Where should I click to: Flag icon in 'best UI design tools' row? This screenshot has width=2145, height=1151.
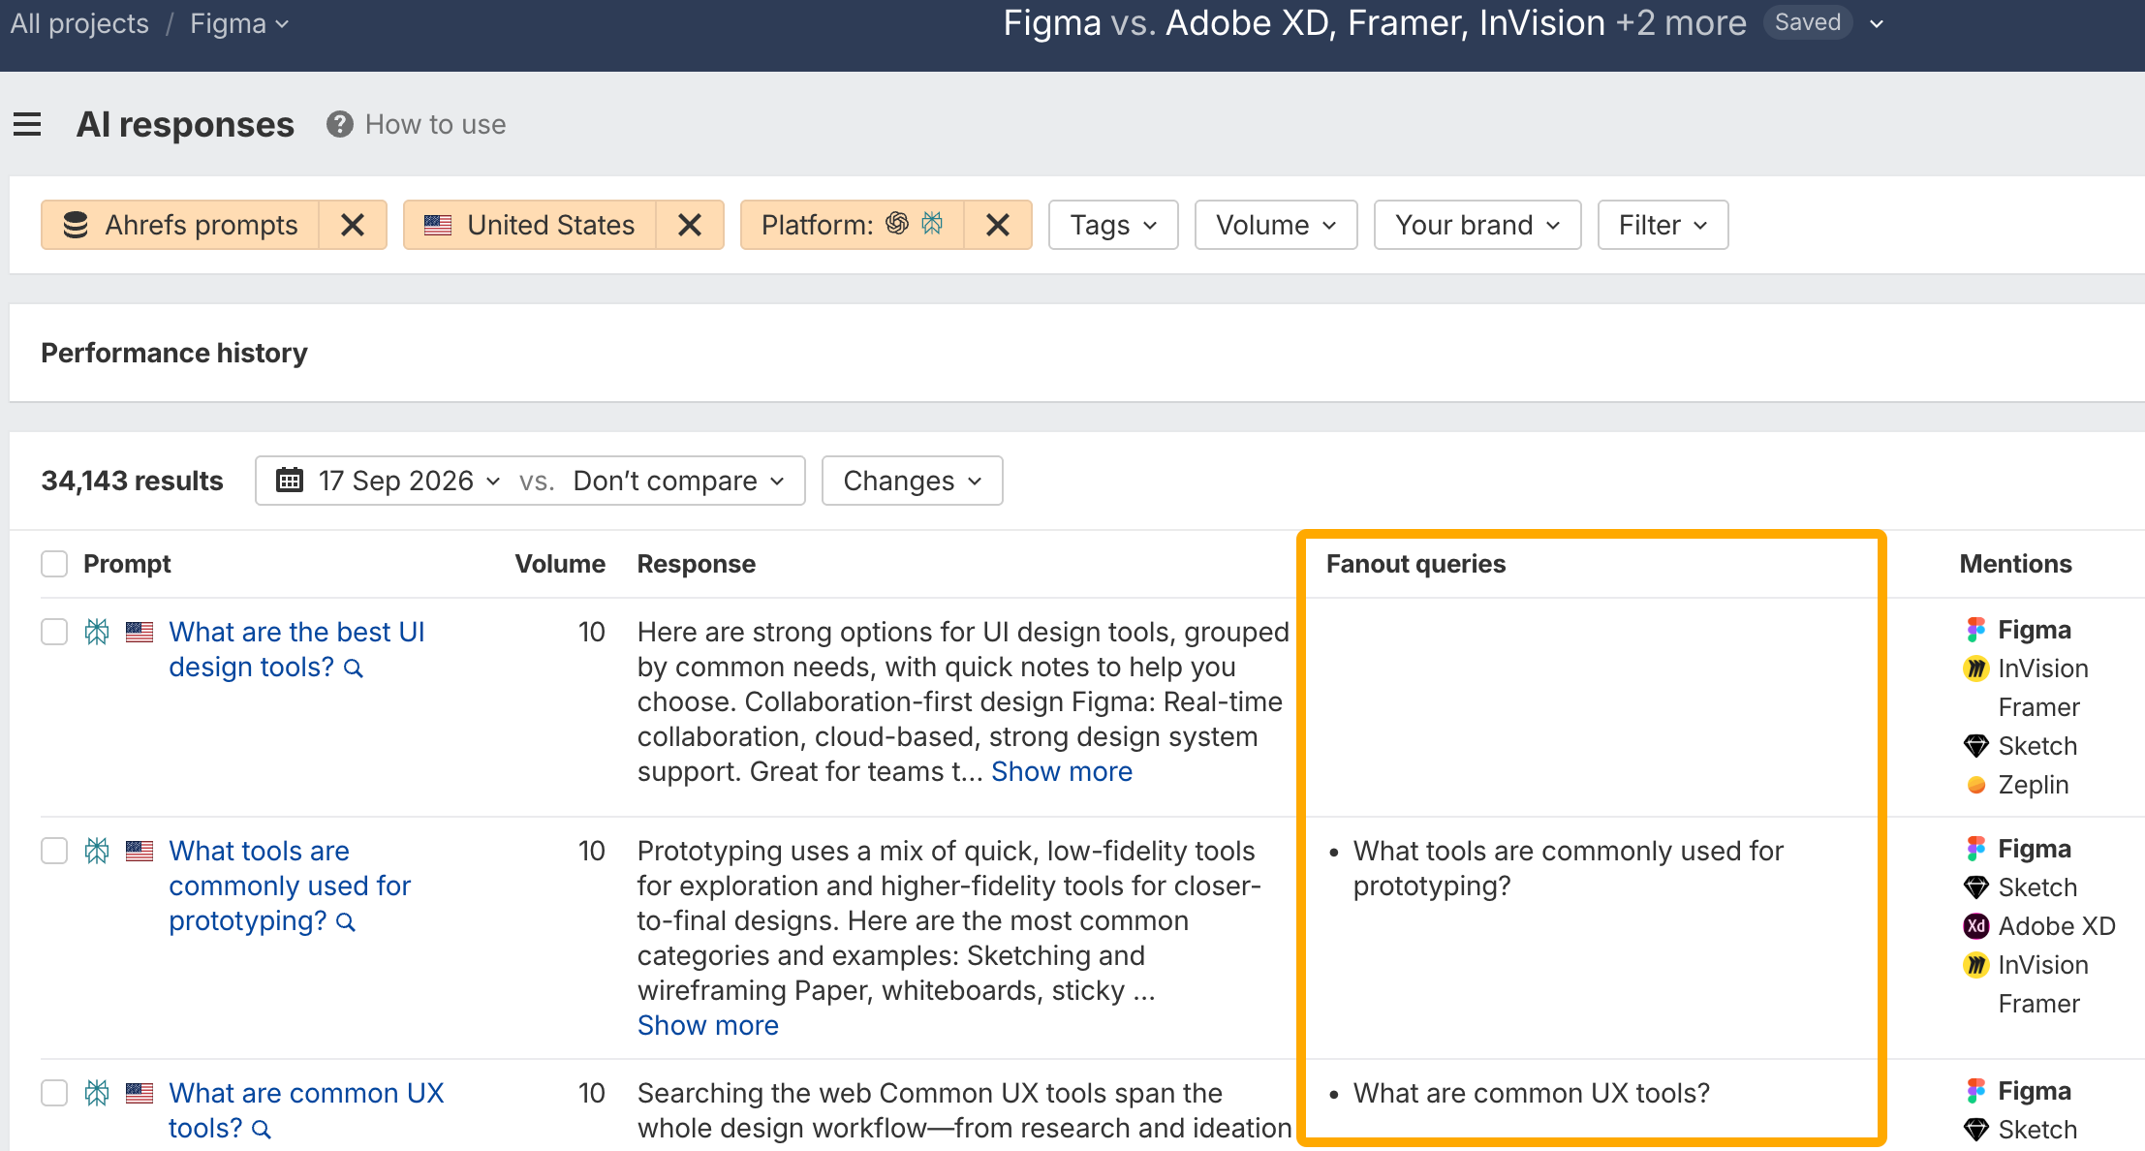point(140,633)
